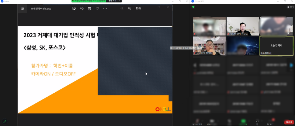Open the three-dot more menu in Photos
295x126 pixels.
tap(105, 9)
